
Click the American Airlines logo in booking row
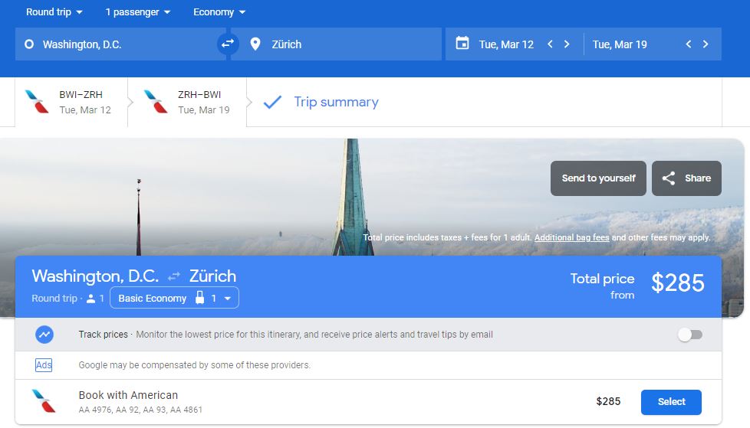[44, 401]
